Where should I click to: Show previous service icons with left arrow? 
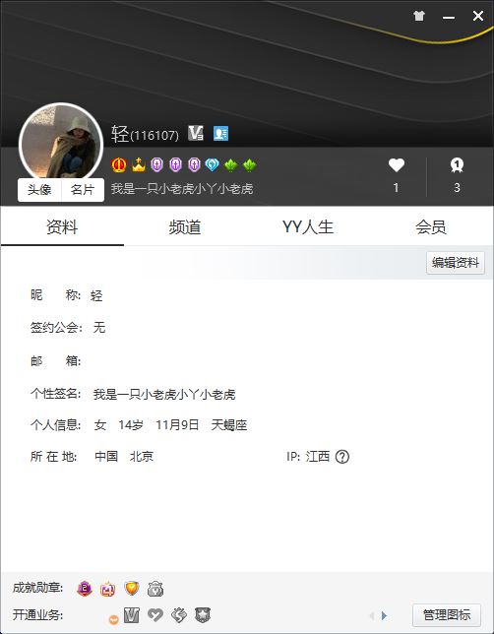point(372,616)
